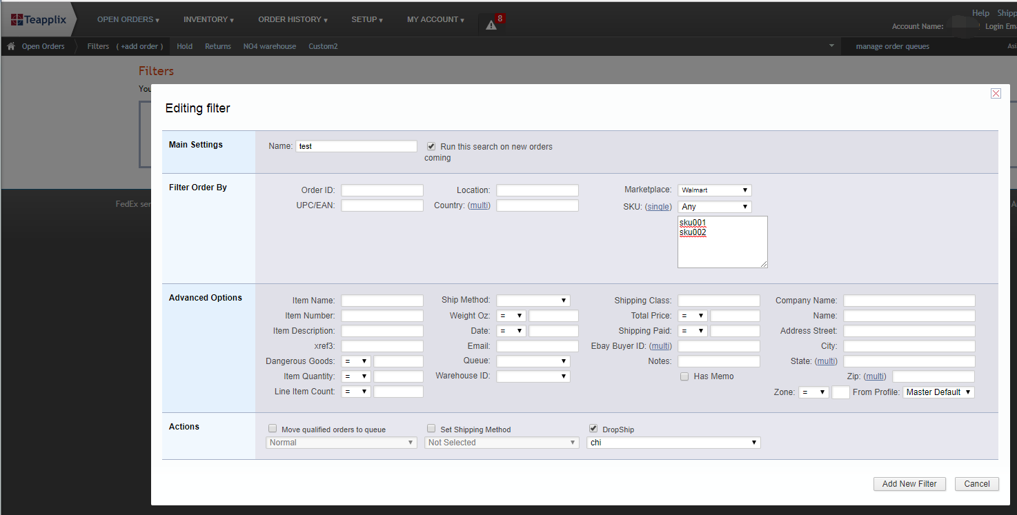Open the MY ACCOUNT menu
Viewport: 1017px width, 515px height.
435,19
